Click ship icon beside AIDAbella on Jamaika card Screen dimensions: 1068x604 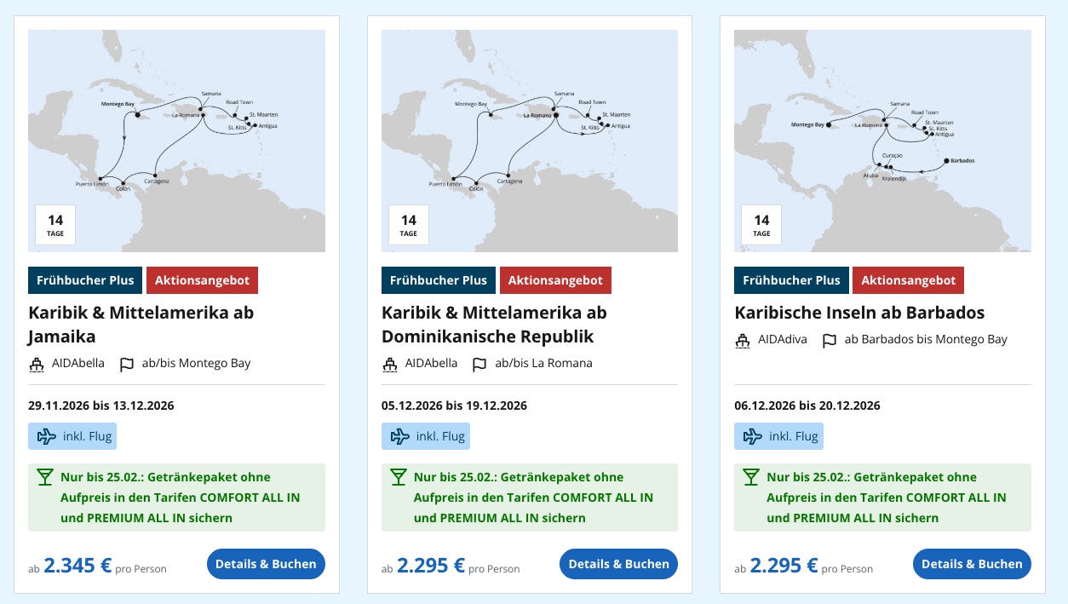click(37, 365)
